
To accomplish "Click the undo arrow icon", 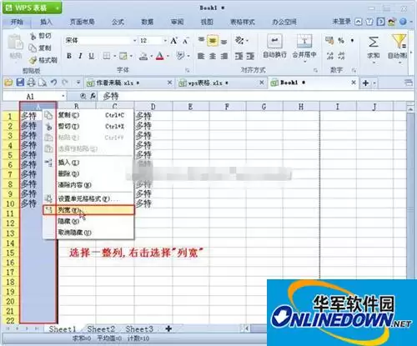I will pos(54,83).
